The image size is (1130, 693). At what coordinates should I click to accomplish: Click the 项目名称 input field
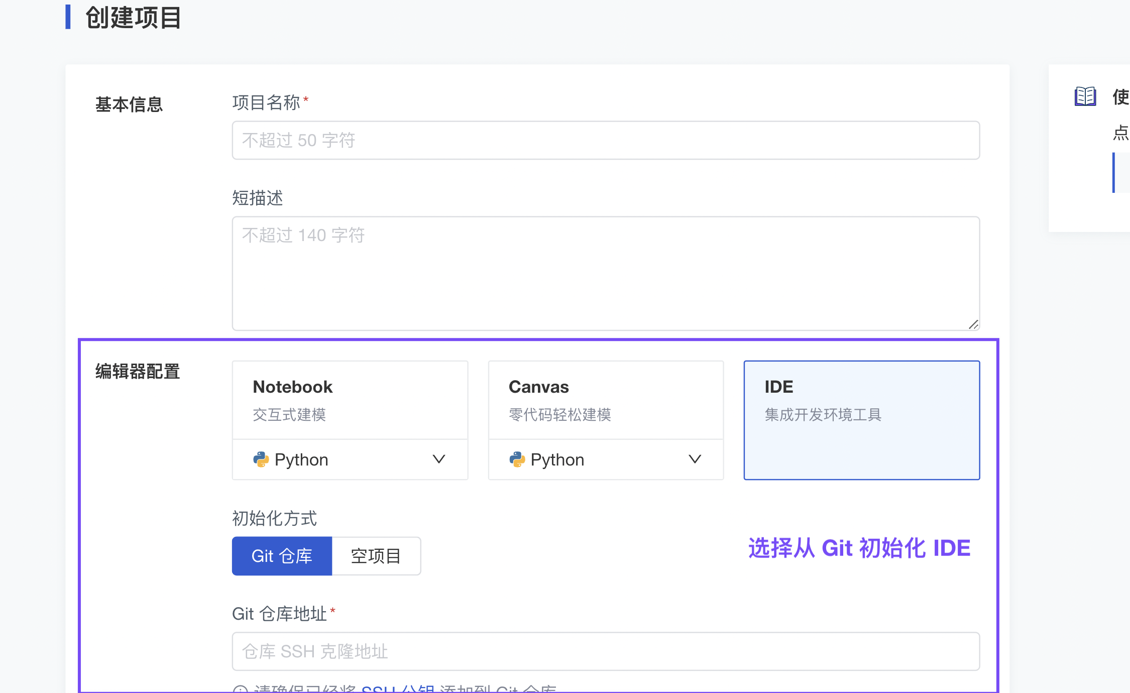coord(605,140)
